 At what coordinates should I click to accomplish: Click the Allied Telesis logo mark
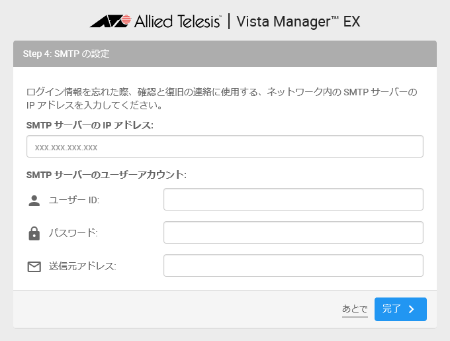click(x=111, y=21)
